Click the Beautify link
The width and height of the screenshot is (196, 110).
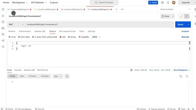pos(185,37)
